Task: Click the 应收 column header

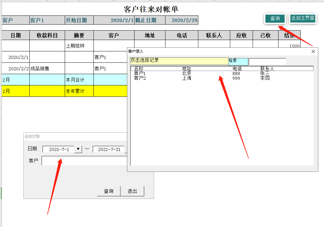Action: click(241, 35)
